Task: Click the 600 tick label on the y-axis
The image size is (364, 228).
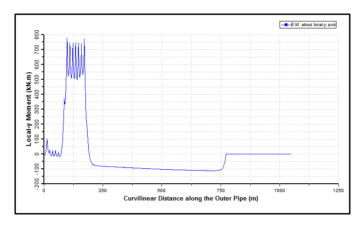Action: (x=36, y=65)
